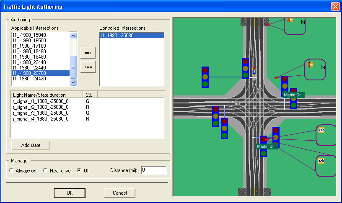The width and height of the screenshot is (342, 203).
Task: Click the intersections list scrollbar thumb
Action: 73,67
